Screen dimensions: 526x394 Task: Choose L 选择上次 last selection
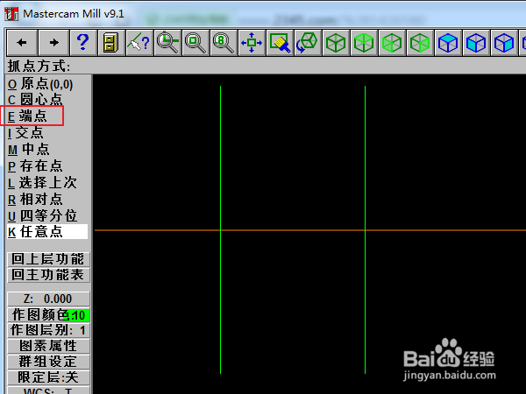pos(42,183)
